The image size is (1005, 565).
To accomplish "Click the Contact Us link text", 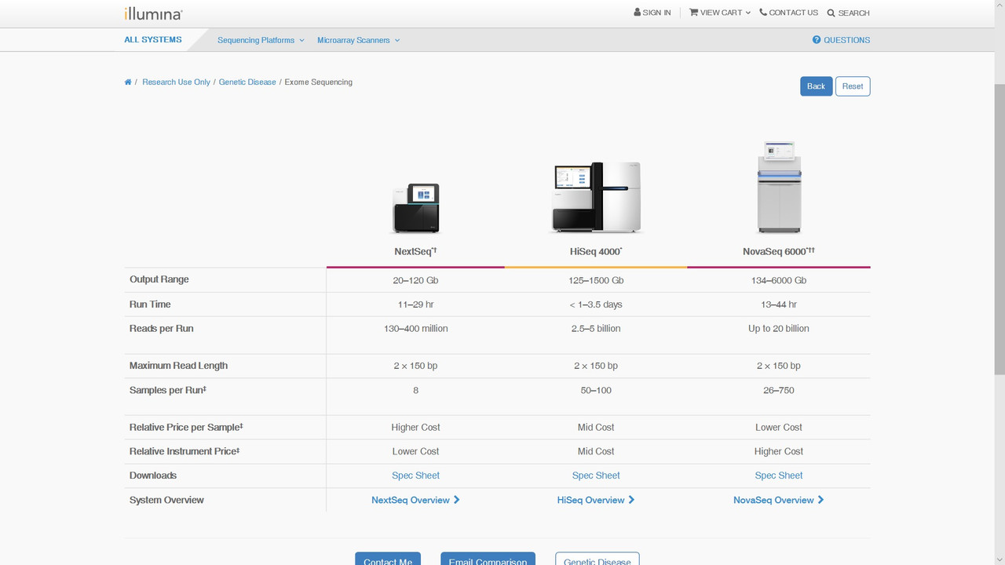I will pos(794,13).
